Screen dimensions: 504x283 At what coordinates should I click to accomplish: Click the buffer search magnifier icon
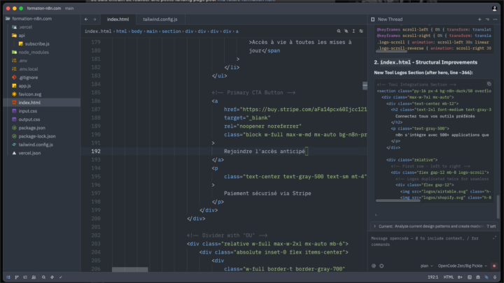(x=338, y=31)
